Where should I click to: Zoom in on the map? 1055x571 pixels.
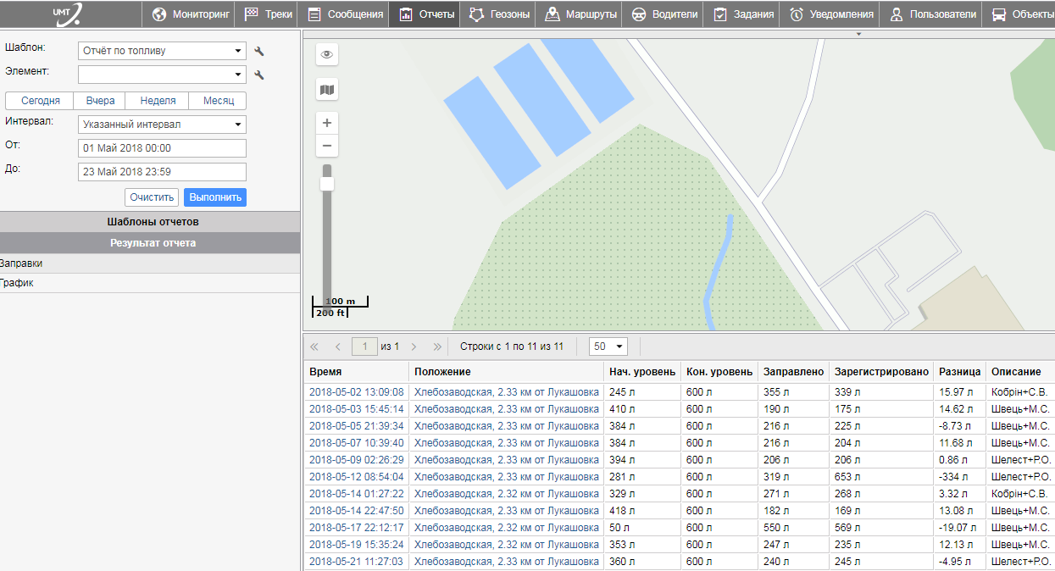click(327, 123)
